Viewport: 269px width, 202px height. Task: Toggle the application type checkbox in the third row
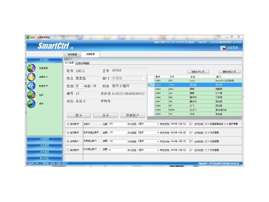(x=206, y=141)
